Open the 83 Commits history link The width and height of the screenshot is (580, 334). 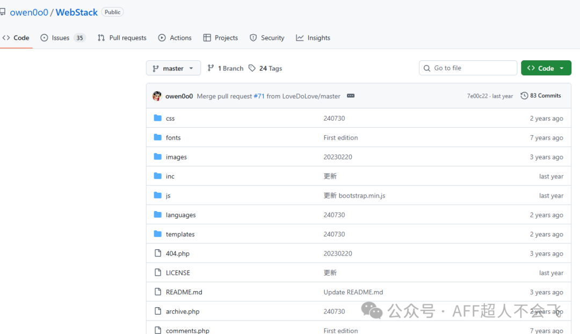point(541,96)
